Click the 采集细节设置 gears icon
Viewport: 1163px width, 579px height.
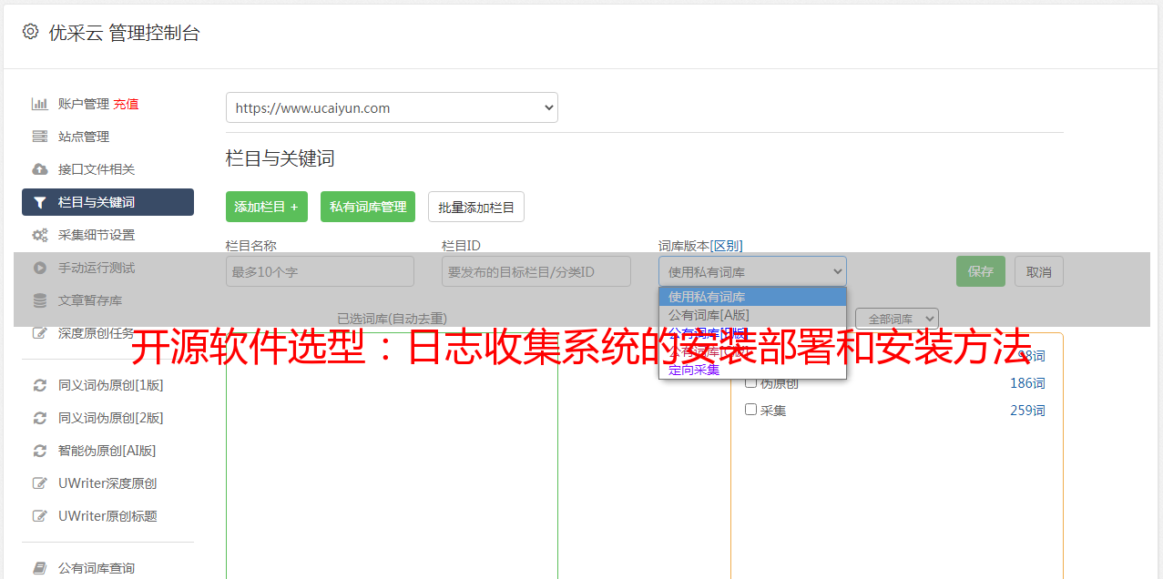(40, 235)
